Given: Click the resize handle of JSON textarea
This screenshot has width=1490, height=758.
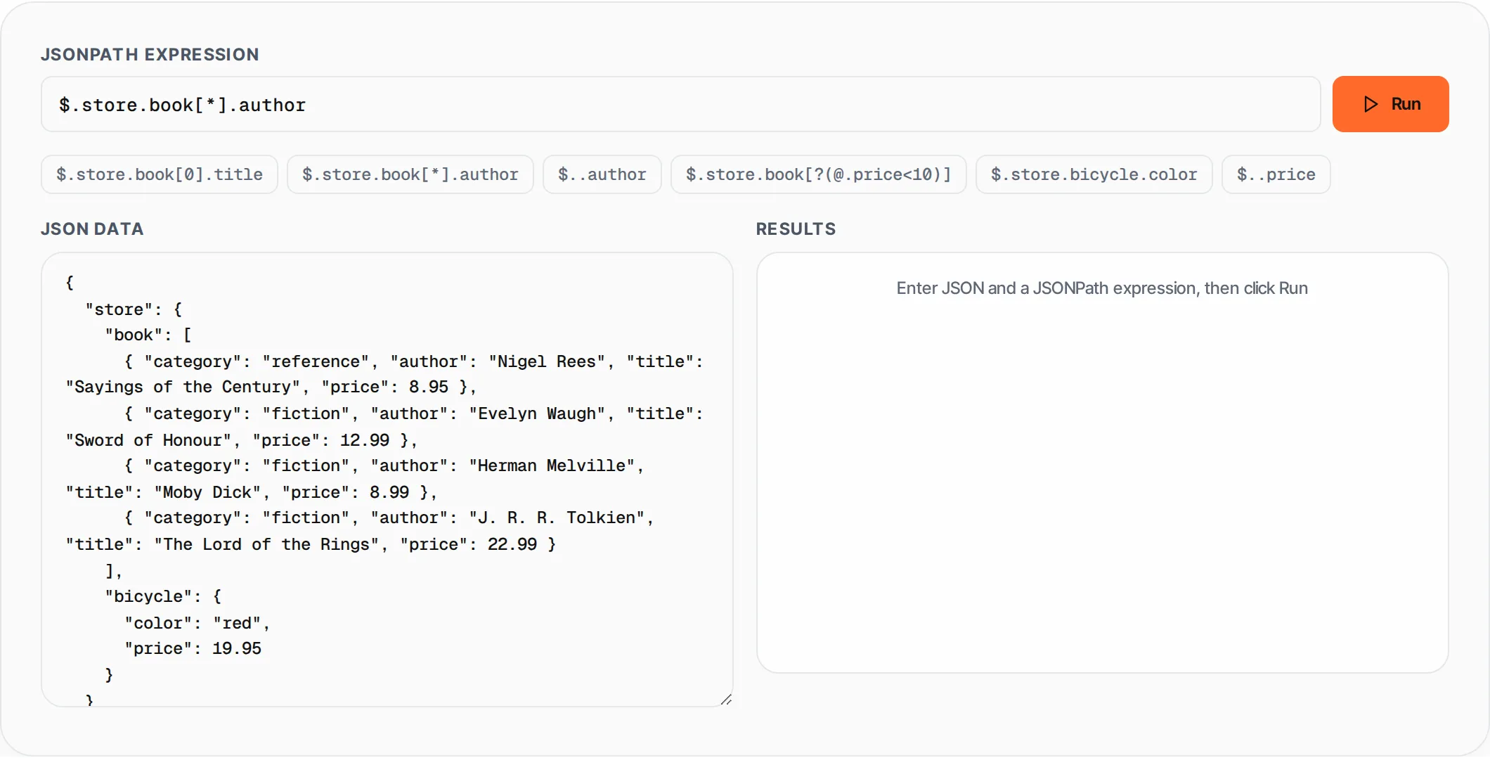Looking at the screenshot, I should tap(726, 699).
